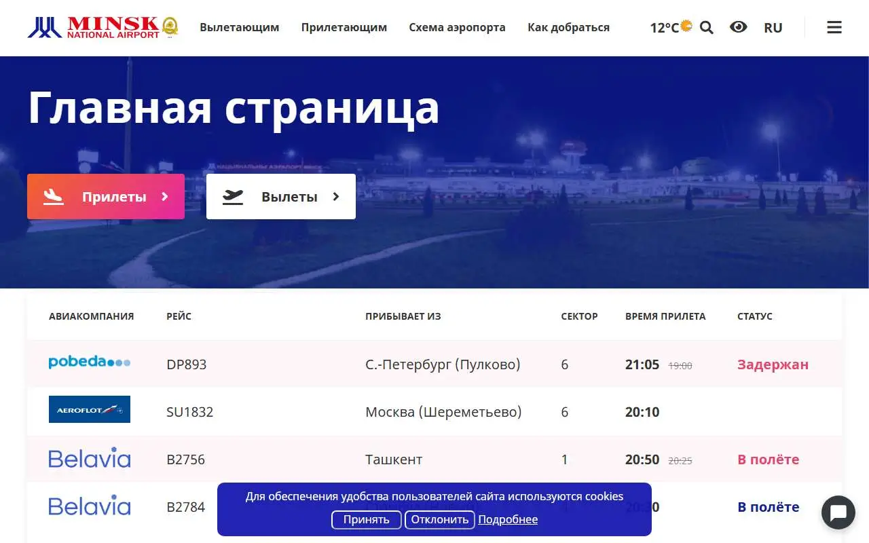This screenshot has width=869, height=543.
Task: Open the Как добраться menu item
Action: pyautogui.click(x=568, y=27)
